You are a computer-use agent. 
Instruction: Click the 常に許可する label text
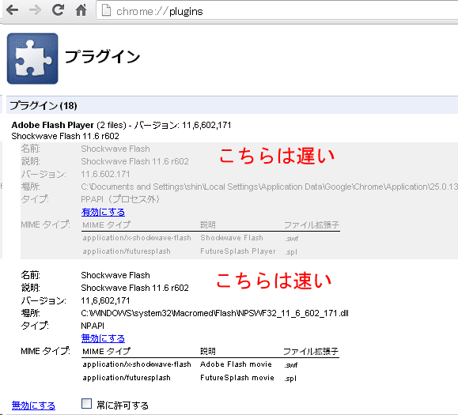(123, 406)
